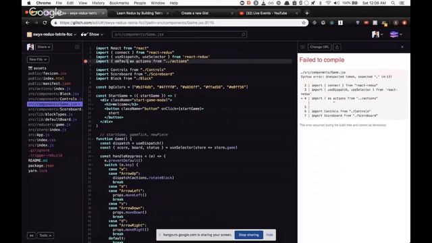
Task: Open src/actions/index.js in the file list
Action: pyautogui.click(x=49, y=88)
